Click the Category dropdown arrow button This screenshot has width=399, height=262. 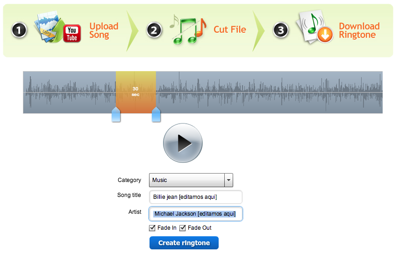click(229, 180)
